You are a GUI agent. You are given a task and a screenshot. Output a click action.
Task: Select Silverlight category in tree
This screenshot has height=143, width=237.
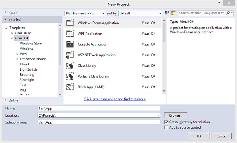pyautogui.click(x=27, y=80)
